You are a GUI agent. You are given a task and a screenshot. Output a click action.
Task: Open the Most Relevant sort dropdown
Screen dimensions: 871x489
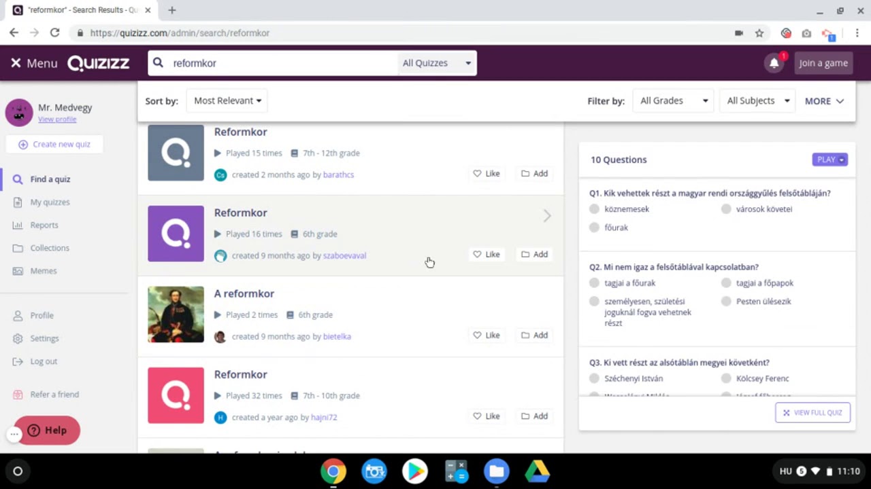[x=227, y=101]
